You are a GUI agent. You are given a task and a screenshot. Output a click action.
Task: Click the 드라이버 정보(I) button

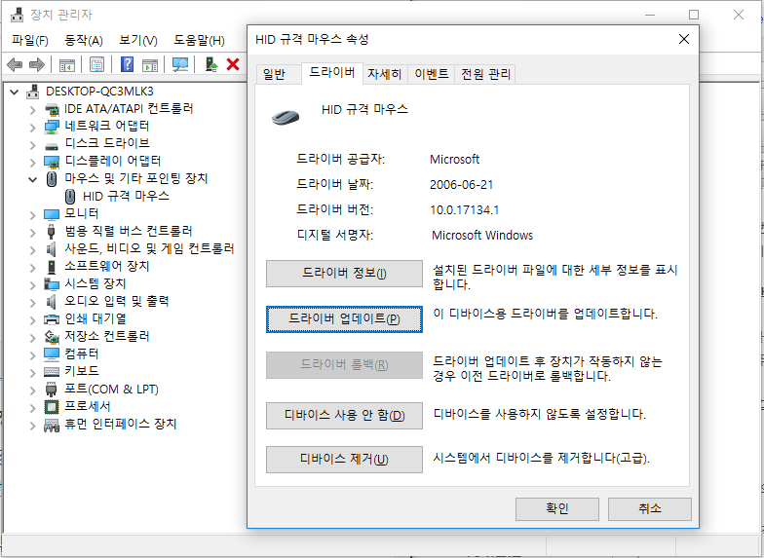pos(344,274)
